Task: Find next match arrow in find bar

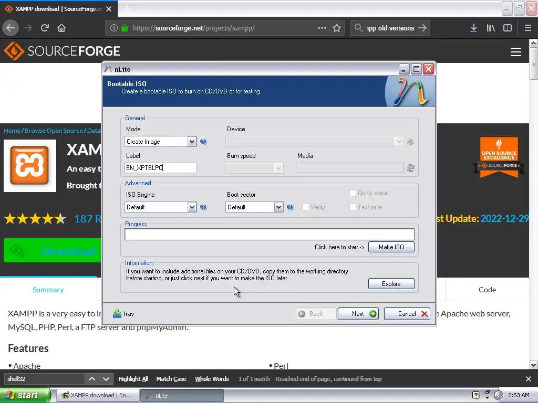Action: click(x=106, y=379)
